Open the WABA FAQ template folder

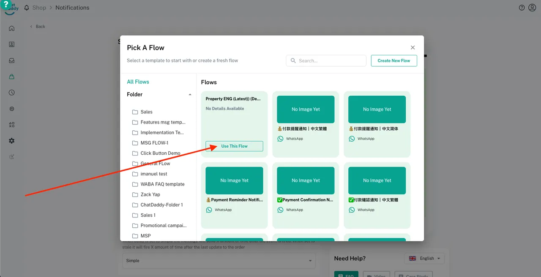click(x=162, y=184)
